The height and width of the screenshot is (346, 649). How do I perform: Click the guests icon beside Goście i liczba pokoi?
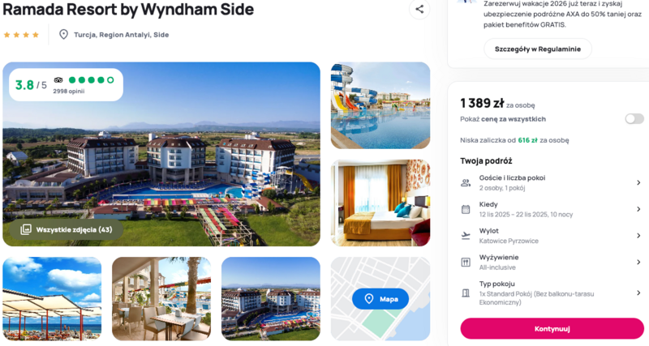coord(466,182)
